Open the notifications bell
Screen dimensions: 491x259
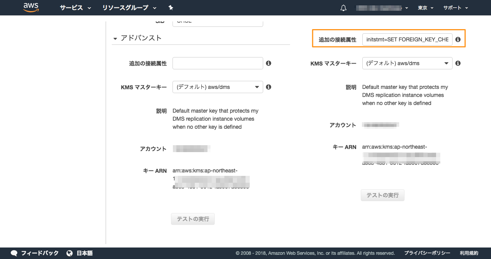[343, 8]
